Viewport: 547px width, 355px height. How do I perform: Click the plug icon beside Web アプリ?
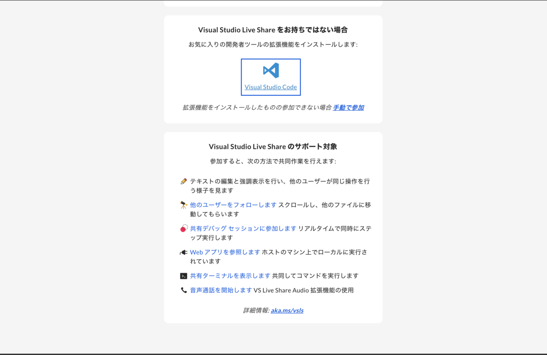pos(184,252)
